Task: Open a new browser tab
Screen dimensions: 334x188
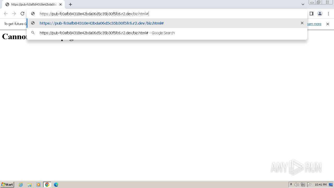Action: [70, 4]
